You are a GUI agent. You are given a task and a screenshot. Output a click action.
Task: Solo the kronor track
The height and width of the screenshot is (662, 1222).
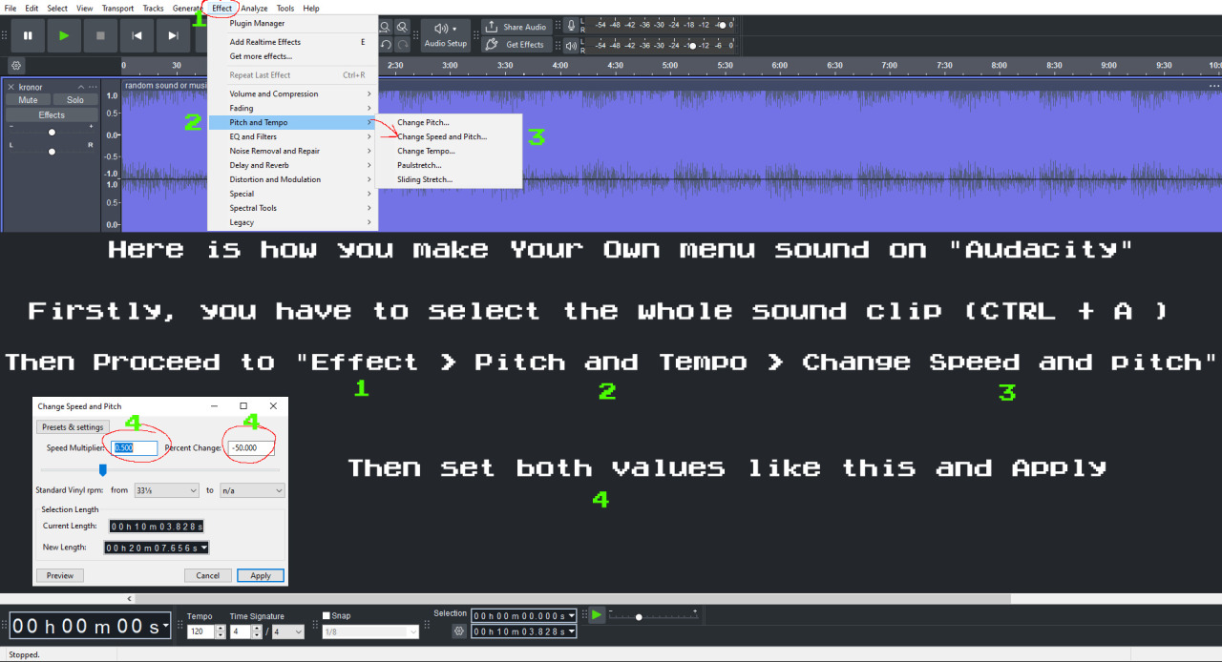pyautogui.click(x=75, y=100)
